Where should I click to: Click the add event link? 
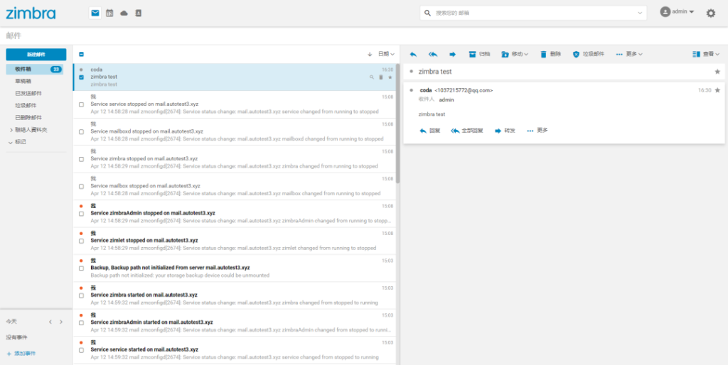21,354
